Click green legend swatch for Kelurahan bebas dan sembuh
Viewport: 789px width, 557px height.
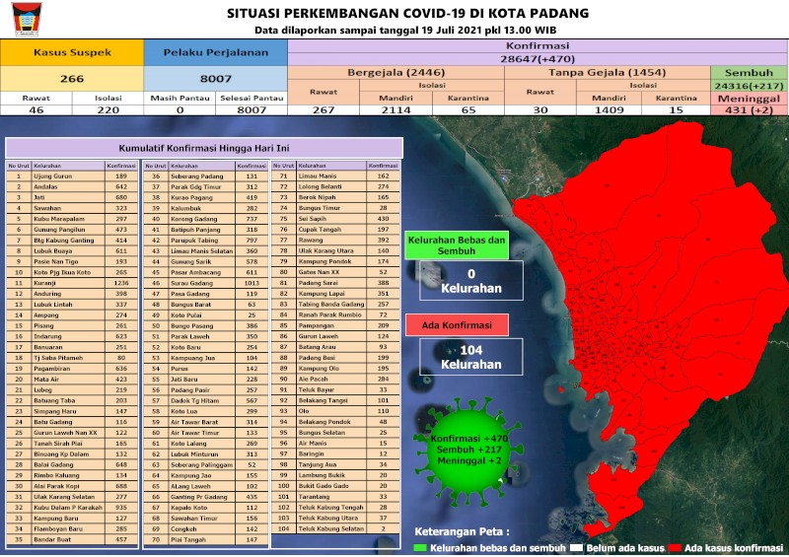pyautogui.click(x=420, y=548)
